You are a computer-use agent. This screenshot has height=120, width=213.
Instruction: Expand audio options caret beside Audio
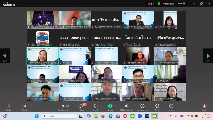[x=14, y=106]
